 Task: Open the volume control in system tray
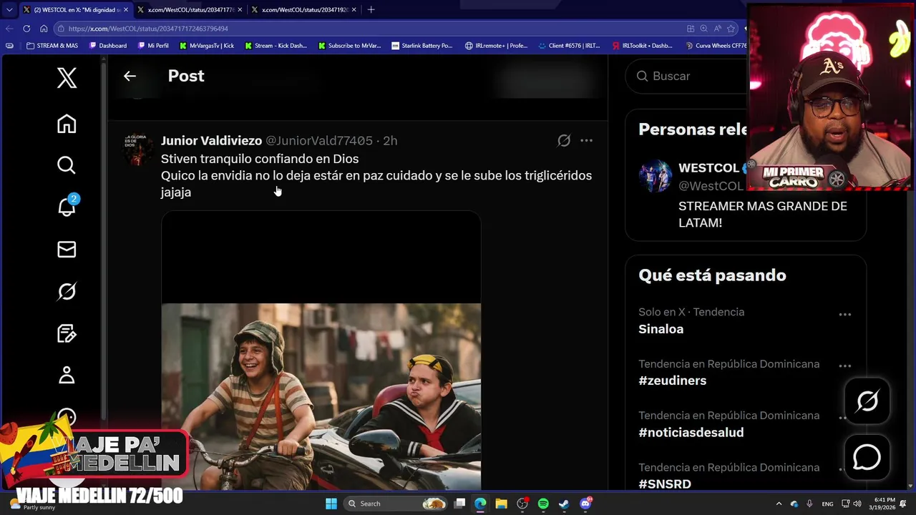coord(857,504)
